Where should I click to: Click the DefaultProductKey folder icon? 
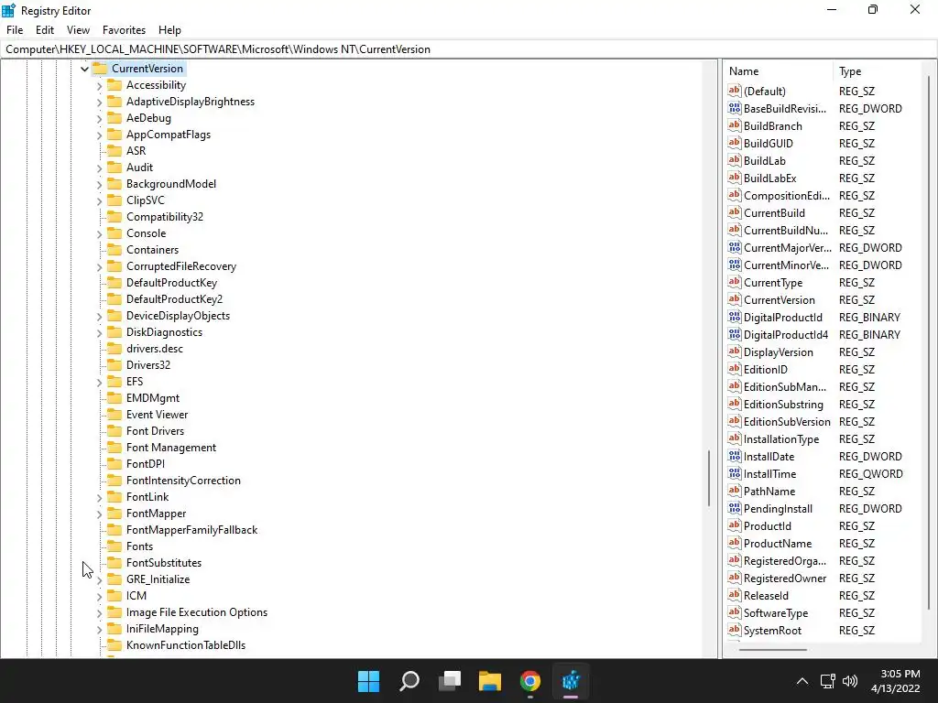pos(115,282)
